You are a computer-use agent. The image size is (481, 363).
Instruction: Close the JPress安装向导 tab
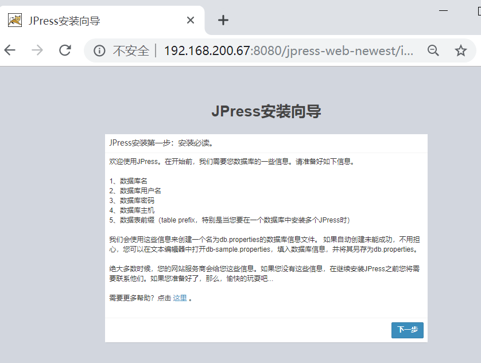[x=191, y=20]
